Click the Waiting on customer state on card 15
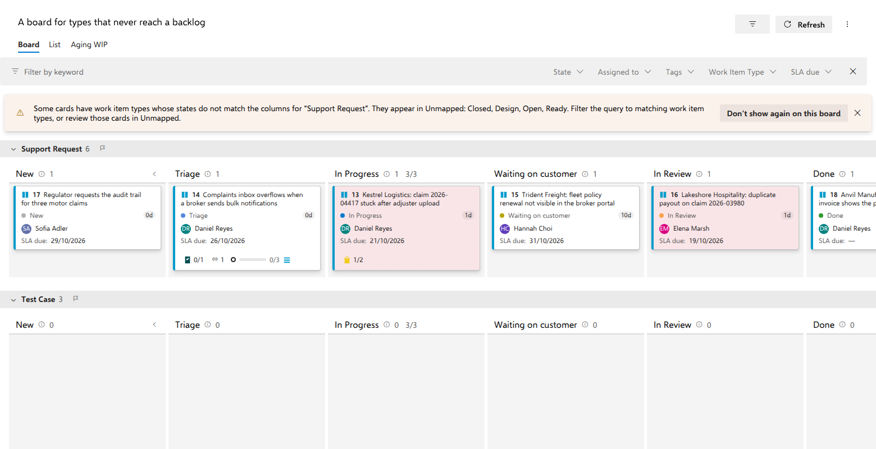Screen dimensions: 876x449 [x=535, y=216]
